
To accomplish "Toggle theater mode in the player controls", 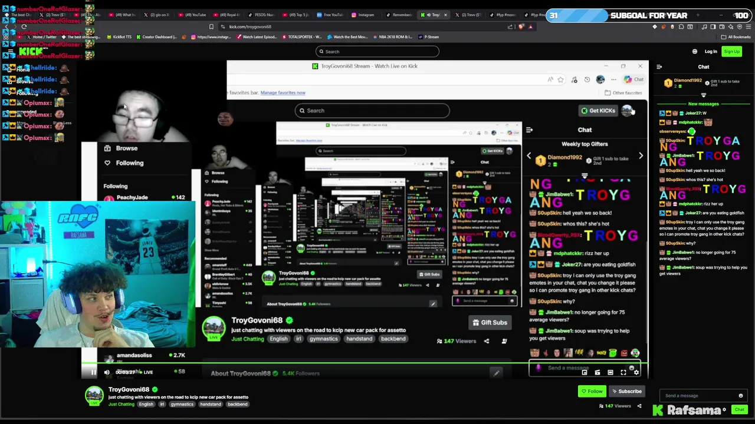I will click(x=610, y=372).
